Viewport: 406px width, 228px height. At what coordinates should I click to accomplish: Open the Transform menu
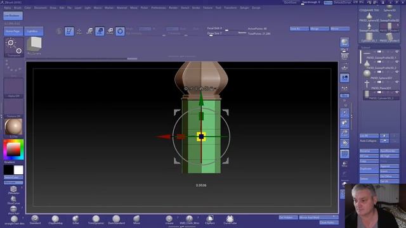[x=230, y=8]
